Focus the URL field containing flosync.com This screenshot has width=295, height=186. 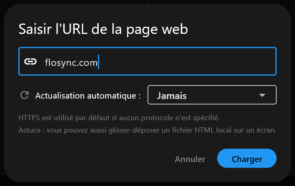point(147,61)
